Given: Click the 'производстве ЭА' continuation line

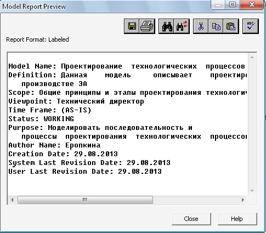Looking at the screenshot, I should tap(54, 84).
